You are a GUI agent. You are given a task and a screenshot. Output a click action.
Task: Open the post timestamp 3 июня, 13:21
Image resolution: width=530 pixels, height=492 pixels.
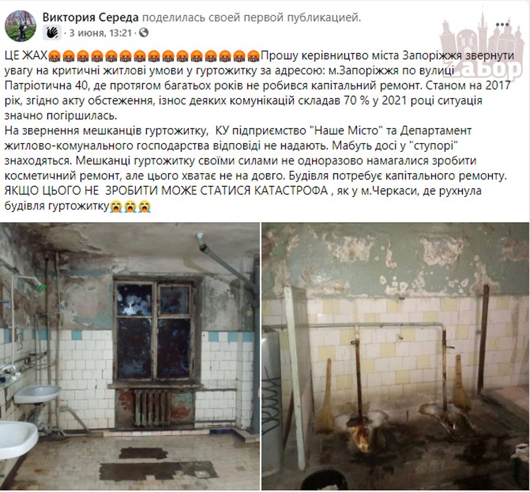[x=100, y=33]
